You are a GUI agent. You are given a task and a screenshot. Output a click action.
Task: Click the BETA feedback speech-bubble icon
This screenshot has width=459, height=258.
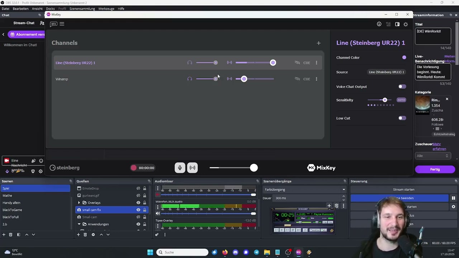coord(53,24)
